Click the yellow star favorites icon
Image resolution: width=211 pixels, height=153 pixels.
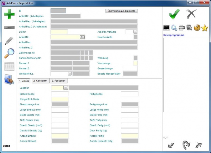[x=205, y=28]
